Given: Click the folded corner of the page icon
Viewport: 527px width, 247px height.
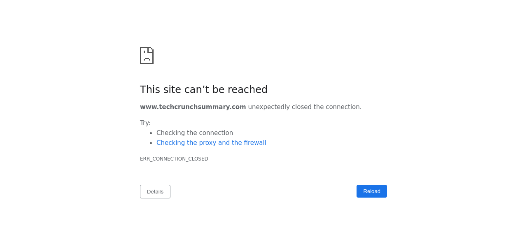Looking at the screenshot, I should [151, 50].
